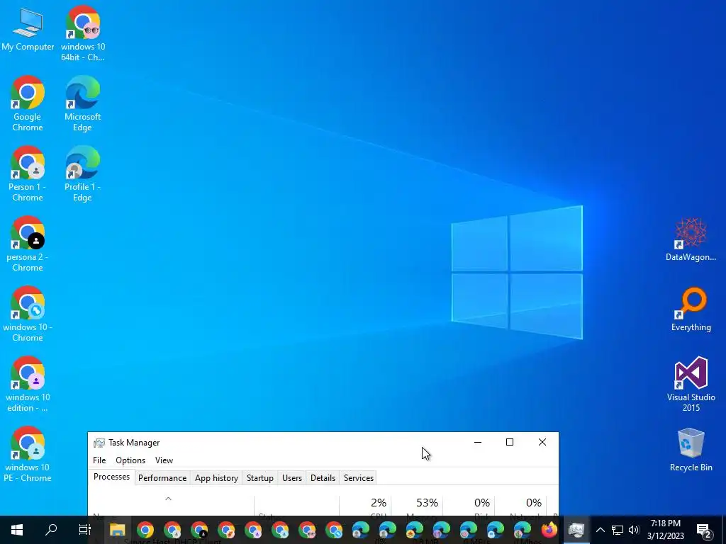Select the 'windows 10 PE - Chrome' shortcut

coord(28,454)
